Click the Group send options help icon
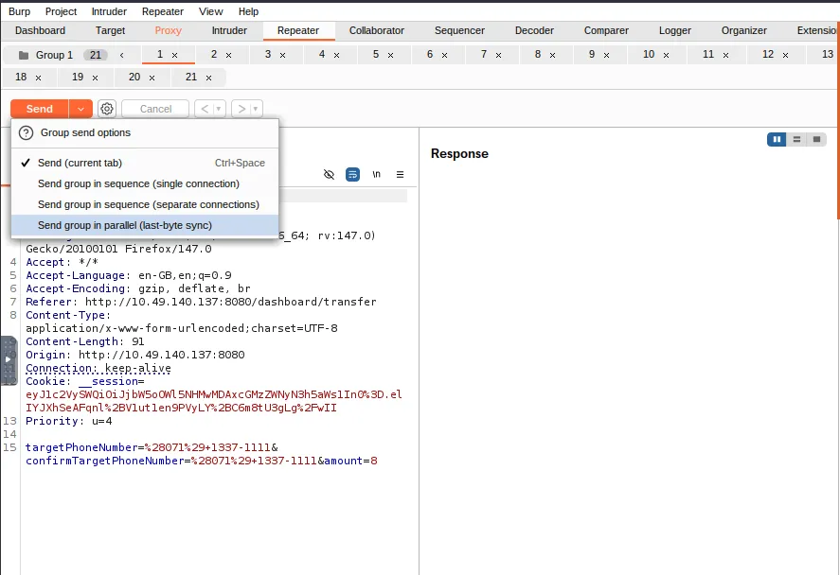 (27, 133)
